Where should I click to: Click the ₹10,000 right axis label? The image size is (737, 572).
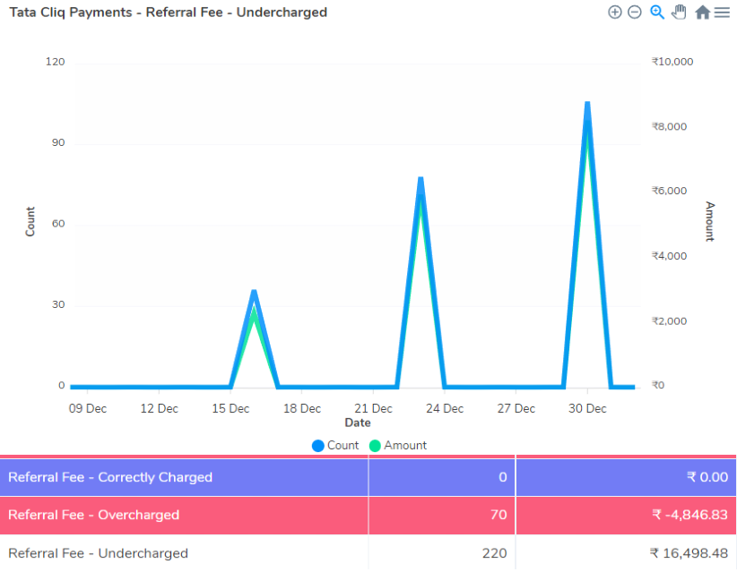coord(672,62)
